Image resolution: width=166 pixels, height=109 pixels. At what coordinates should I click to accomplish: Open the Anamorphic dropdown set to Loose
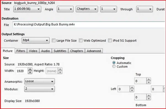[39, 81]
